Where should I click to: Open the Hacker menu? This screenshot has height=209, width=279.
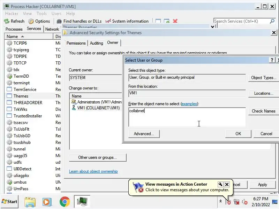pyautogui.click(x=12, y=14)
